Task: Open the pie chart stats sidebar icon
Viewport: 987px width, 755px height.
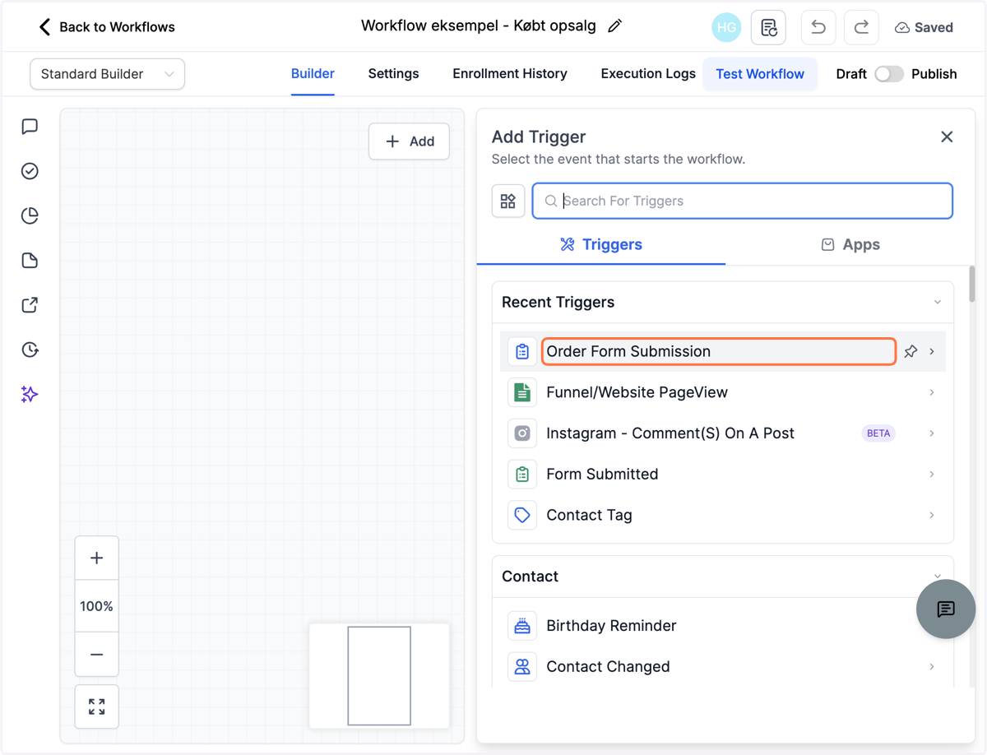Action: pos(30,215)
